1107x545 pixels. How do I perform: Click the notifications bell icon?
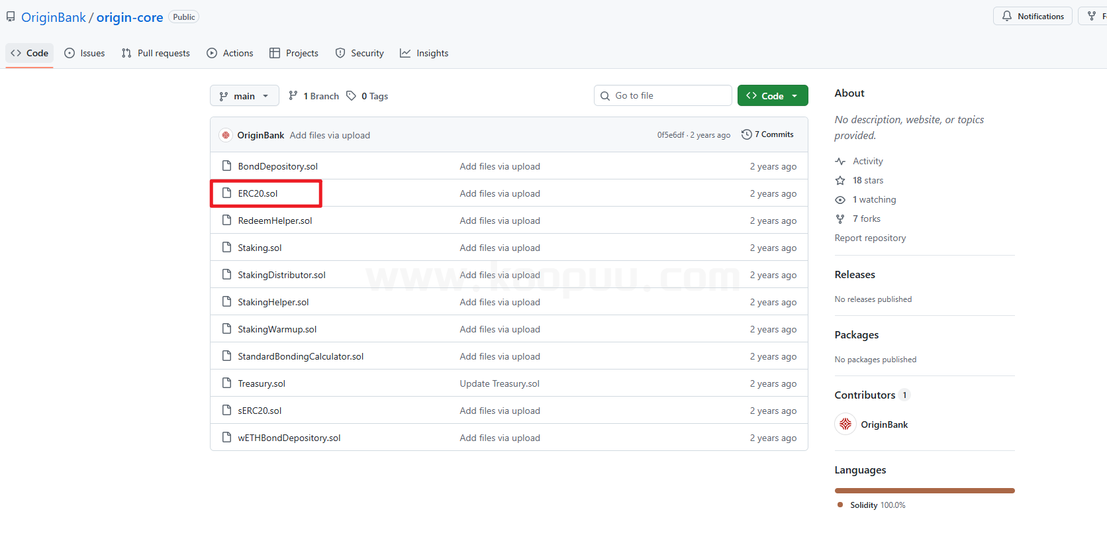pyautogui.click(x=1007, y=16)
